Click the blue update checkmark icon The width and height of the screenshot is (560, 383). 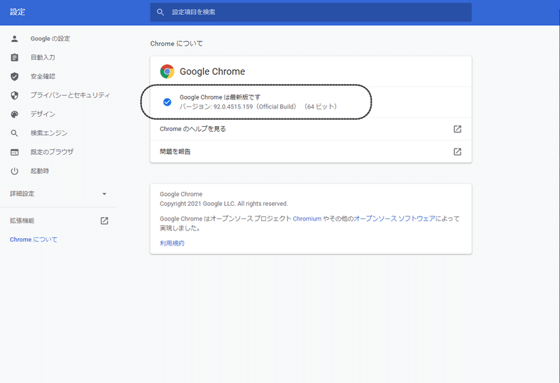[167, 102]
